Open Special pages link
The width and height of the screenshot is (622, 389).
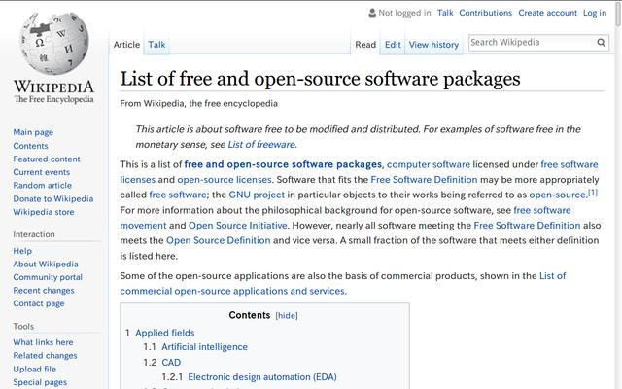tap(40, 382)
